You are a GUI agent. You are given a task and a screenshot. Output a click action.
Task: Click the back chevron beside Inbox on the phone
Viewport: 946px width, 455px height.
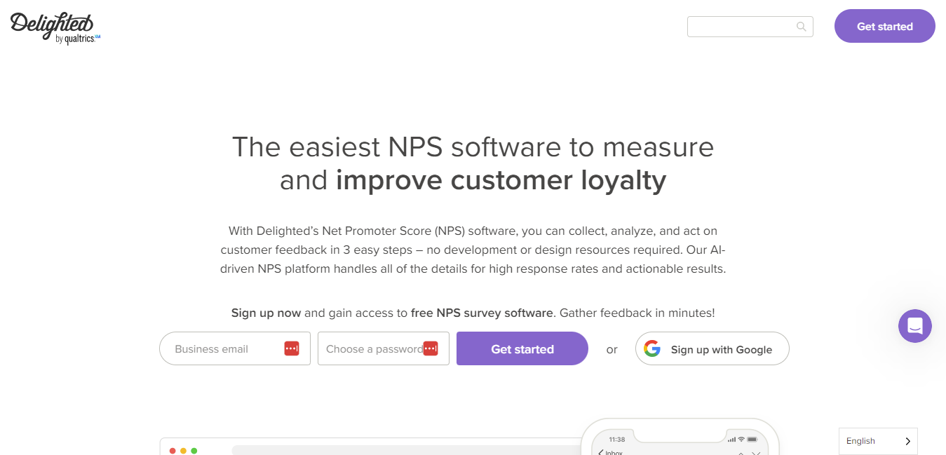pos(601,453)
